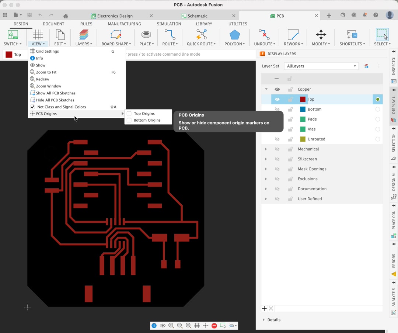Click the Board Shape tool icon
The width and height of the screenshot is (398, 333).
116,35
